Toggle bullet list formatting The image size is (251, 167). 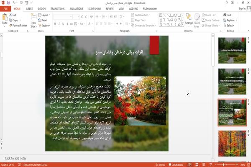click(x=97, y=17)
